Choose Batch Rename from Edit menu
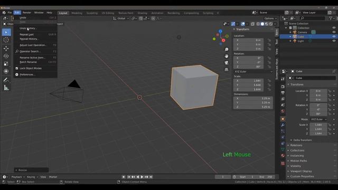338x190 pixels. point(35,62)
